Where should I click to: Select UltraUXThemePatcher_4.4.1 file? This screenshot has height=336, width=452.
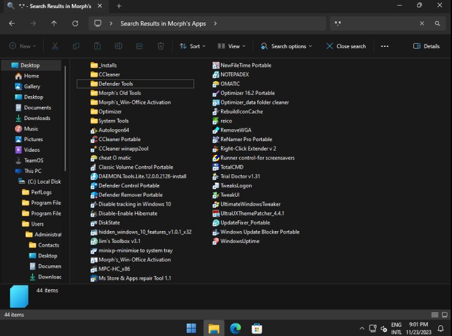click(x=248, y=214)
